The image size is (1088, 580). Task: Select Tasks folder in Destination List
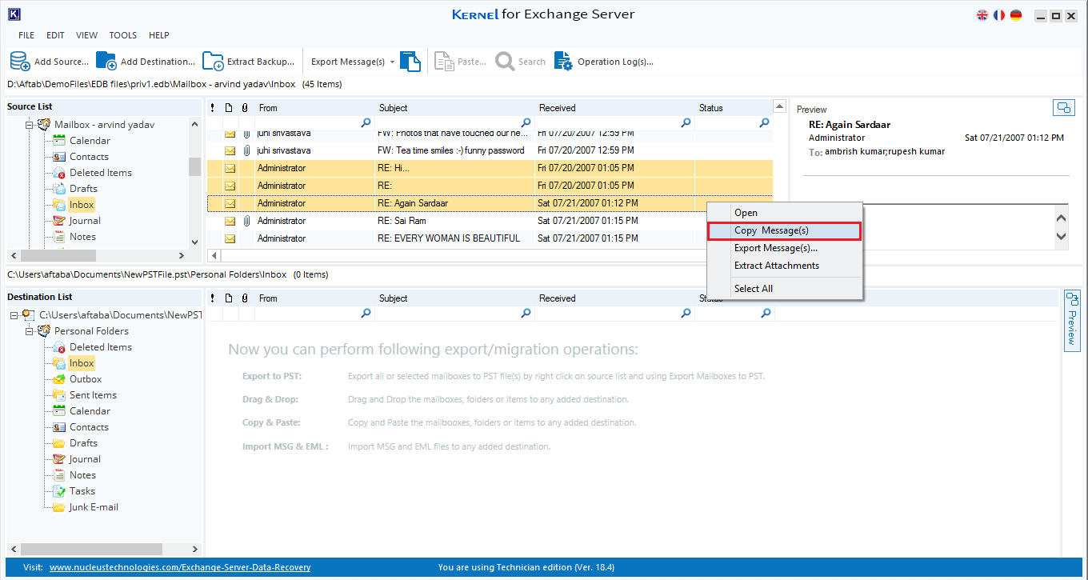82,491
